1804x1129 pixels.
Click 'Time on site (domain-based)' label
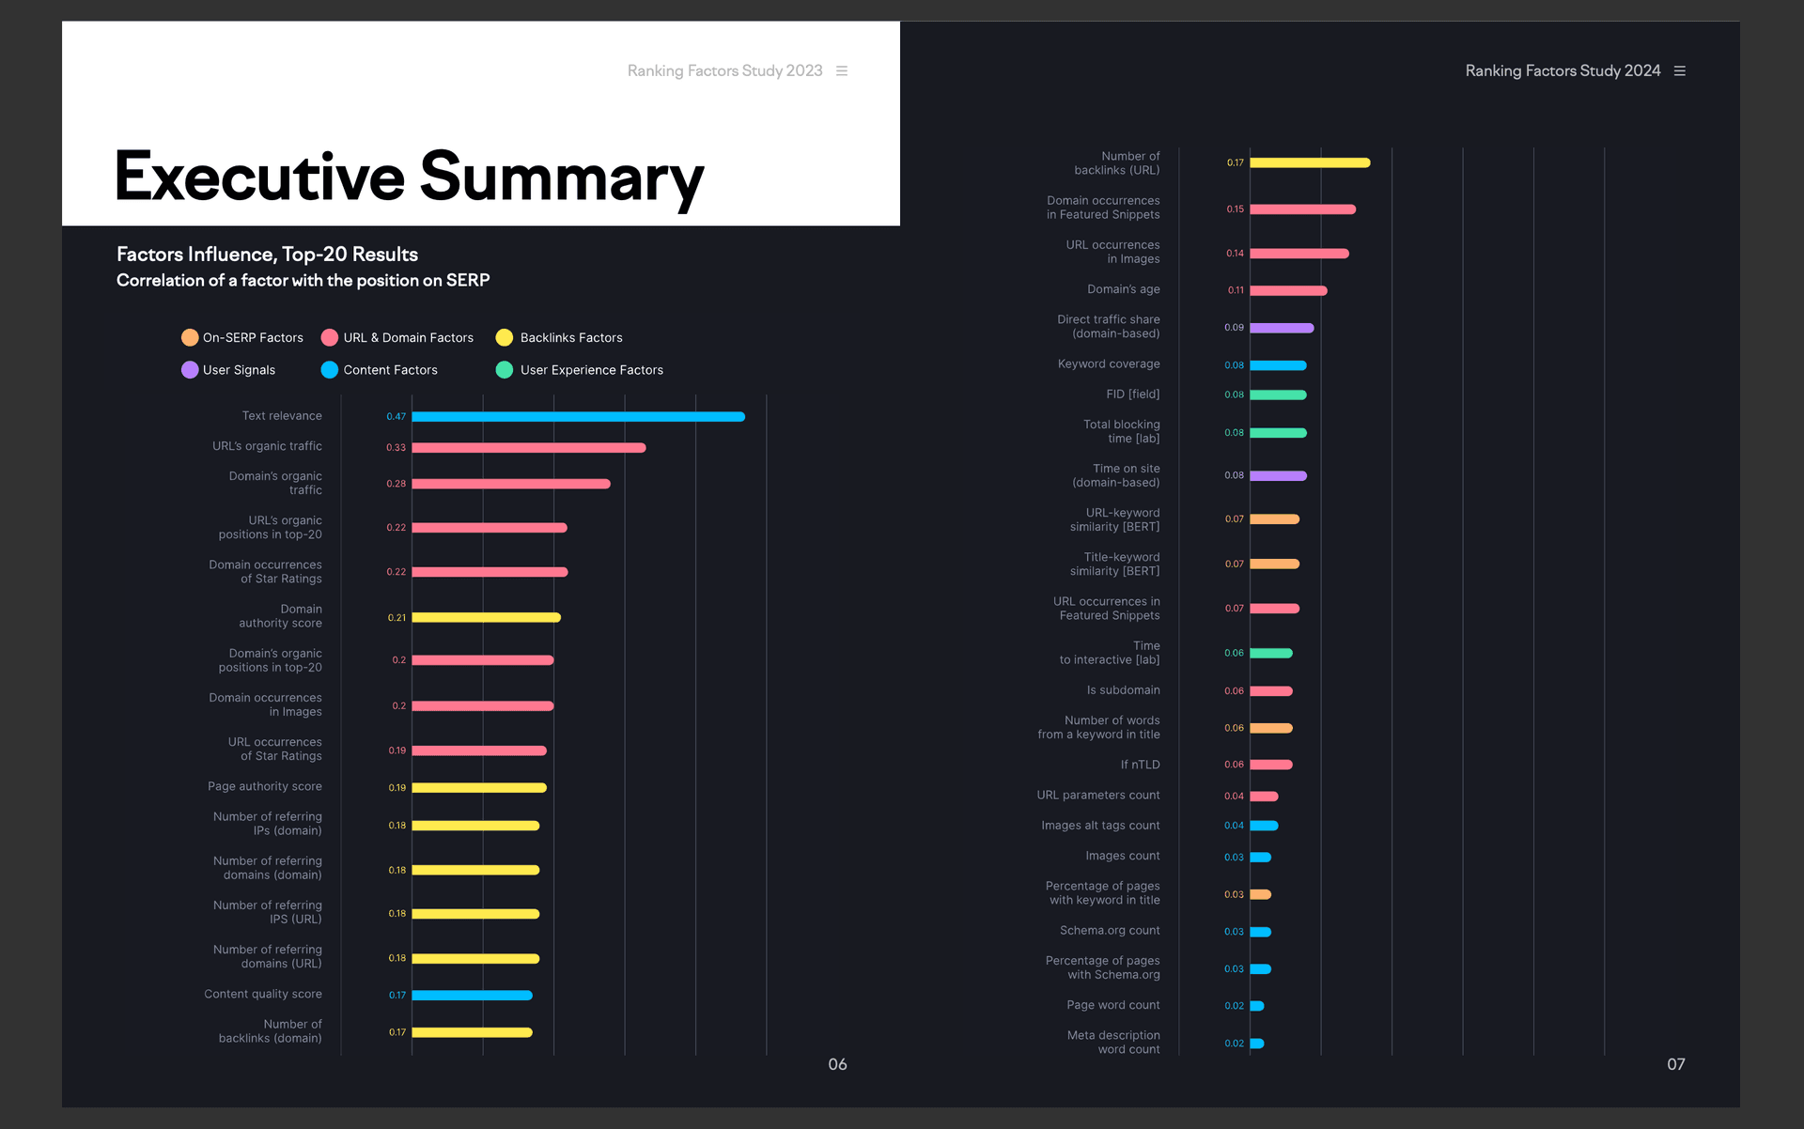pyautogui.click(x=1116, y=475)
